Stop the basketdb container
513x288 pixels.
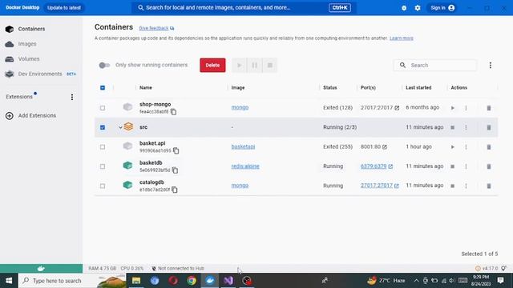[452, 166]
